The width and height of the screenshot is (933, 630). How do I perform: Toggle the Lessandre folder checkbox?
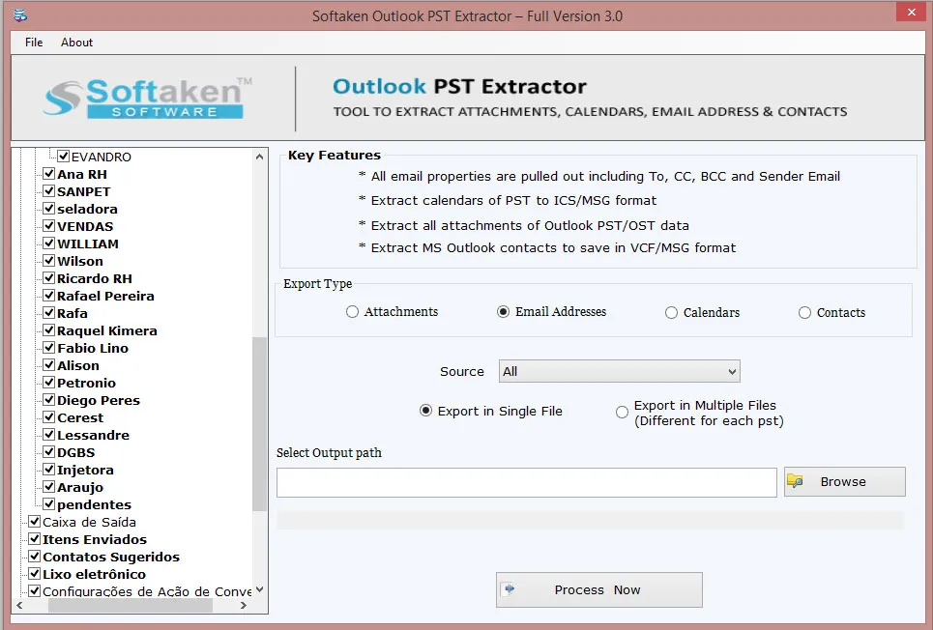click(x=49, y=434)
